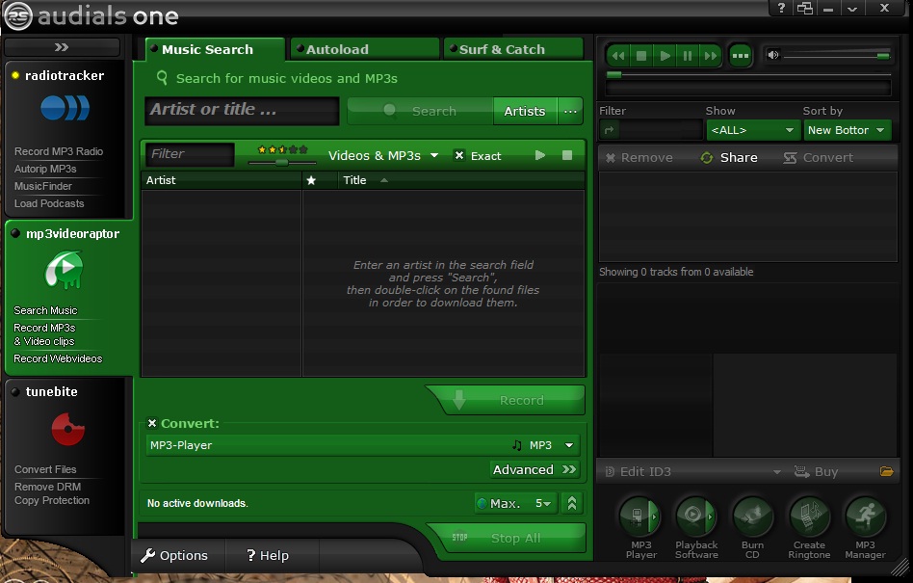Click Remove in track list toolbar
Viewport: 913px width, 583px height.
coord(639,158)
